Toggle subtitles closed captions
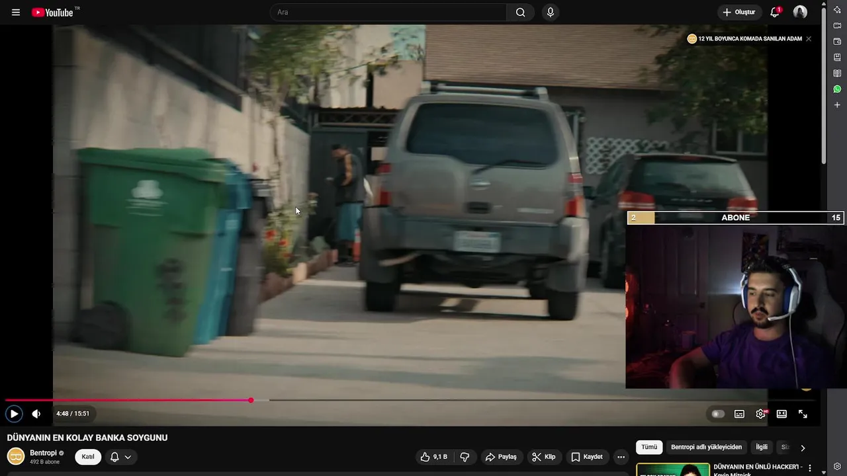The height and width of the screenshot is (476, 847). point(739,414)
